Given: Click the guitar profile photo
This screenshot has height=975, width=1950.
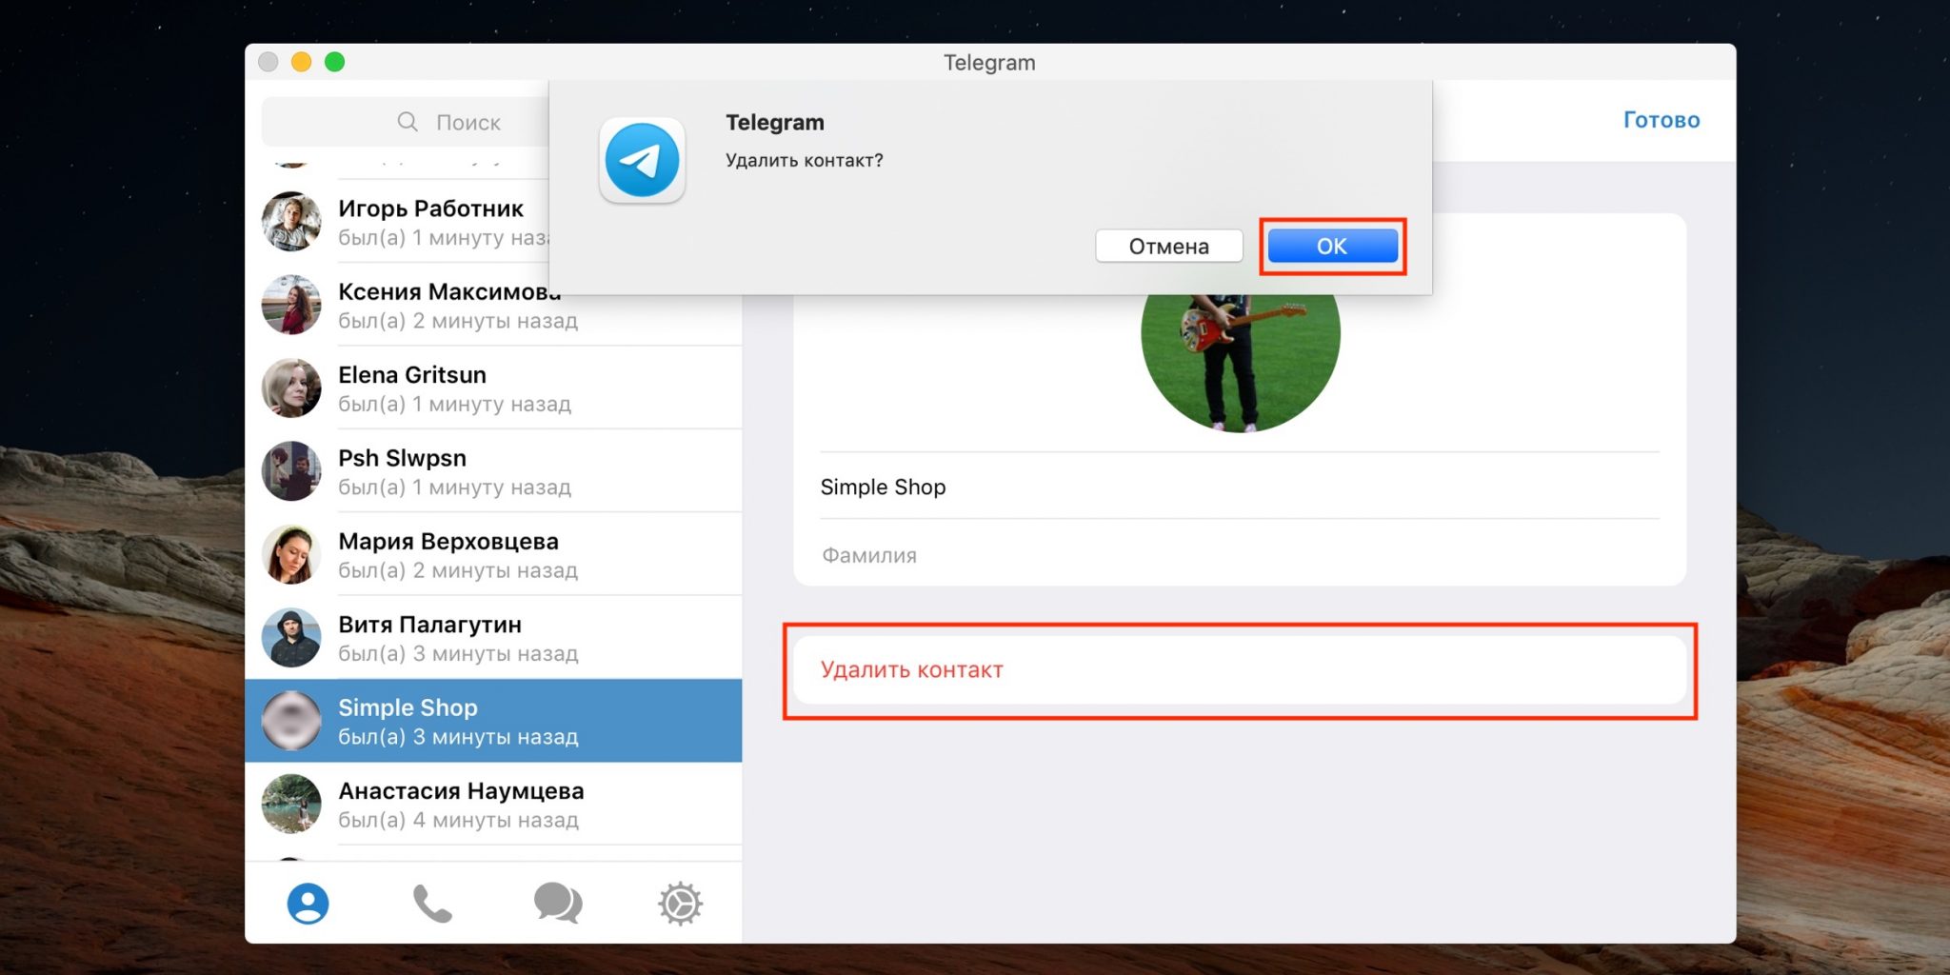Looking at the screenshot, I should [x=1240, y=362].
